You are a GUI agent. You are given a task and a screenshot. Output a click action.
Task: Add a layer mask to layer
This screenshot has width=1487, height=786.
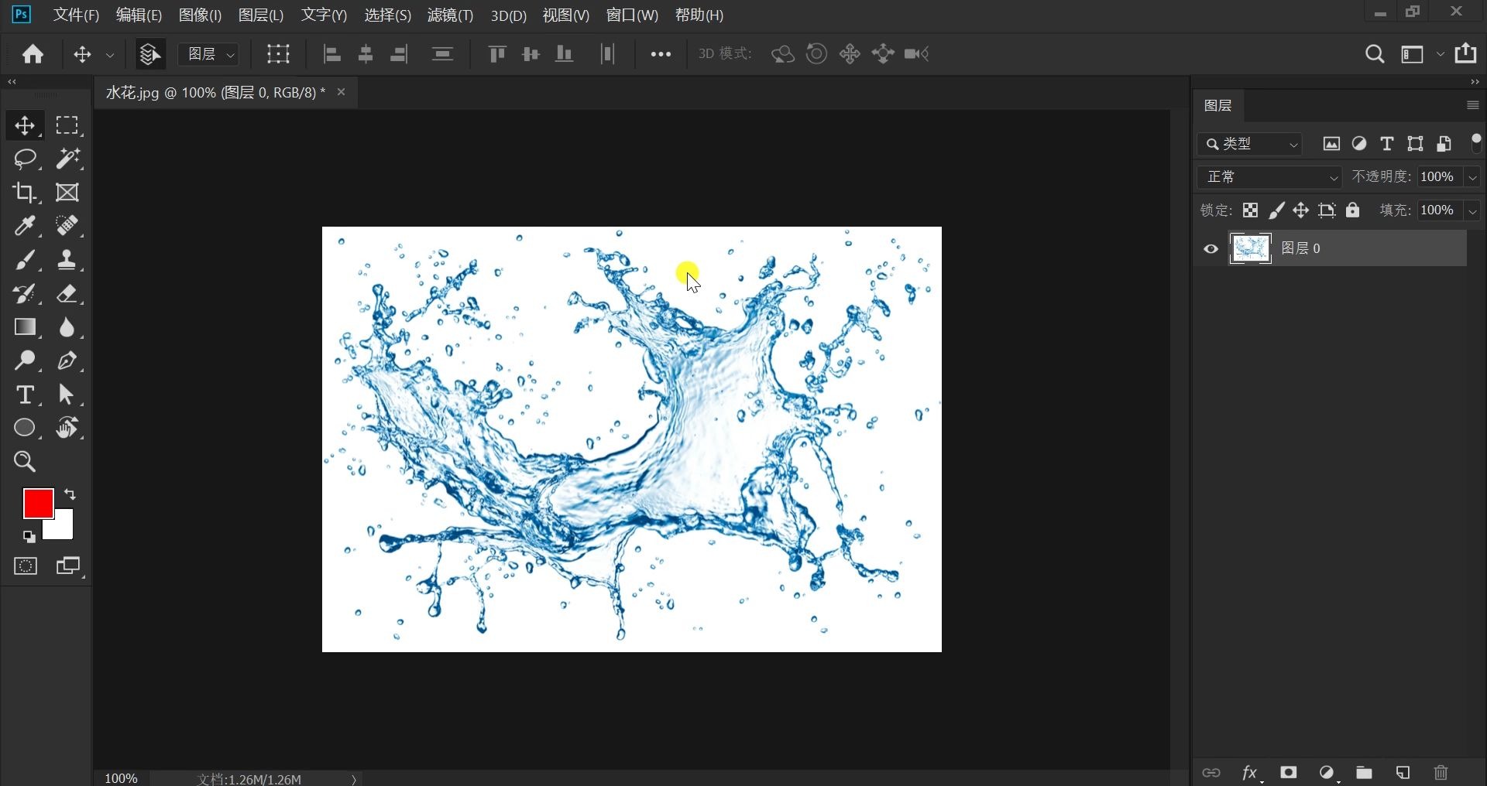1289,772
